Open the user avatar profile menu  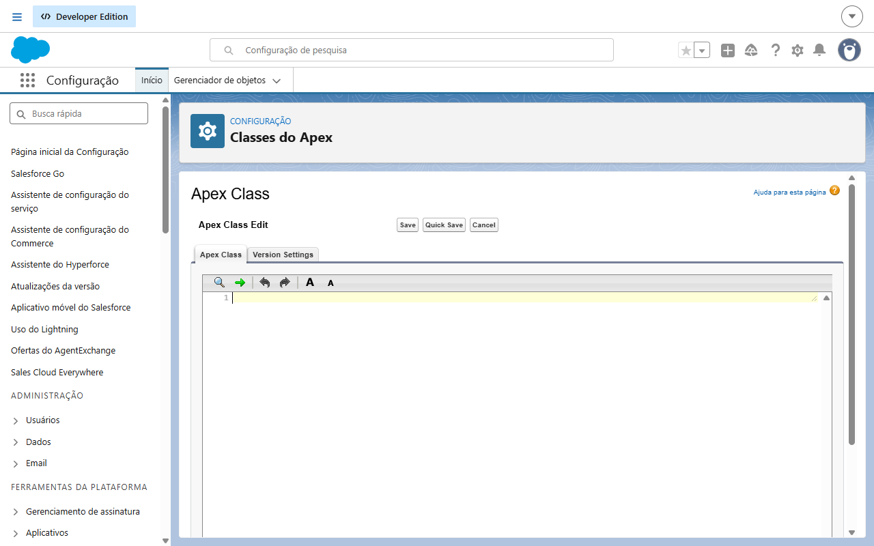pyautogui.click(x=849, y=50)
